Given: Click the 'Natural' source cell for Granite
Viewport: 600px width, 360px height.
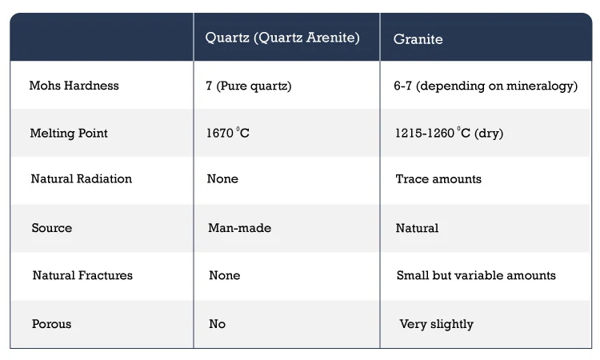Looking at the screenshot, I should (417, 228).
